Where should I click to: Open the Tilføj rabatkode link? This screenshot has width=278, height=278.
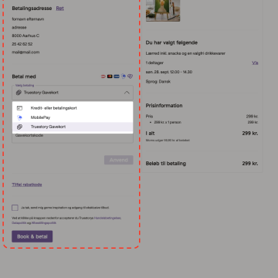click(x=27, y=185)
